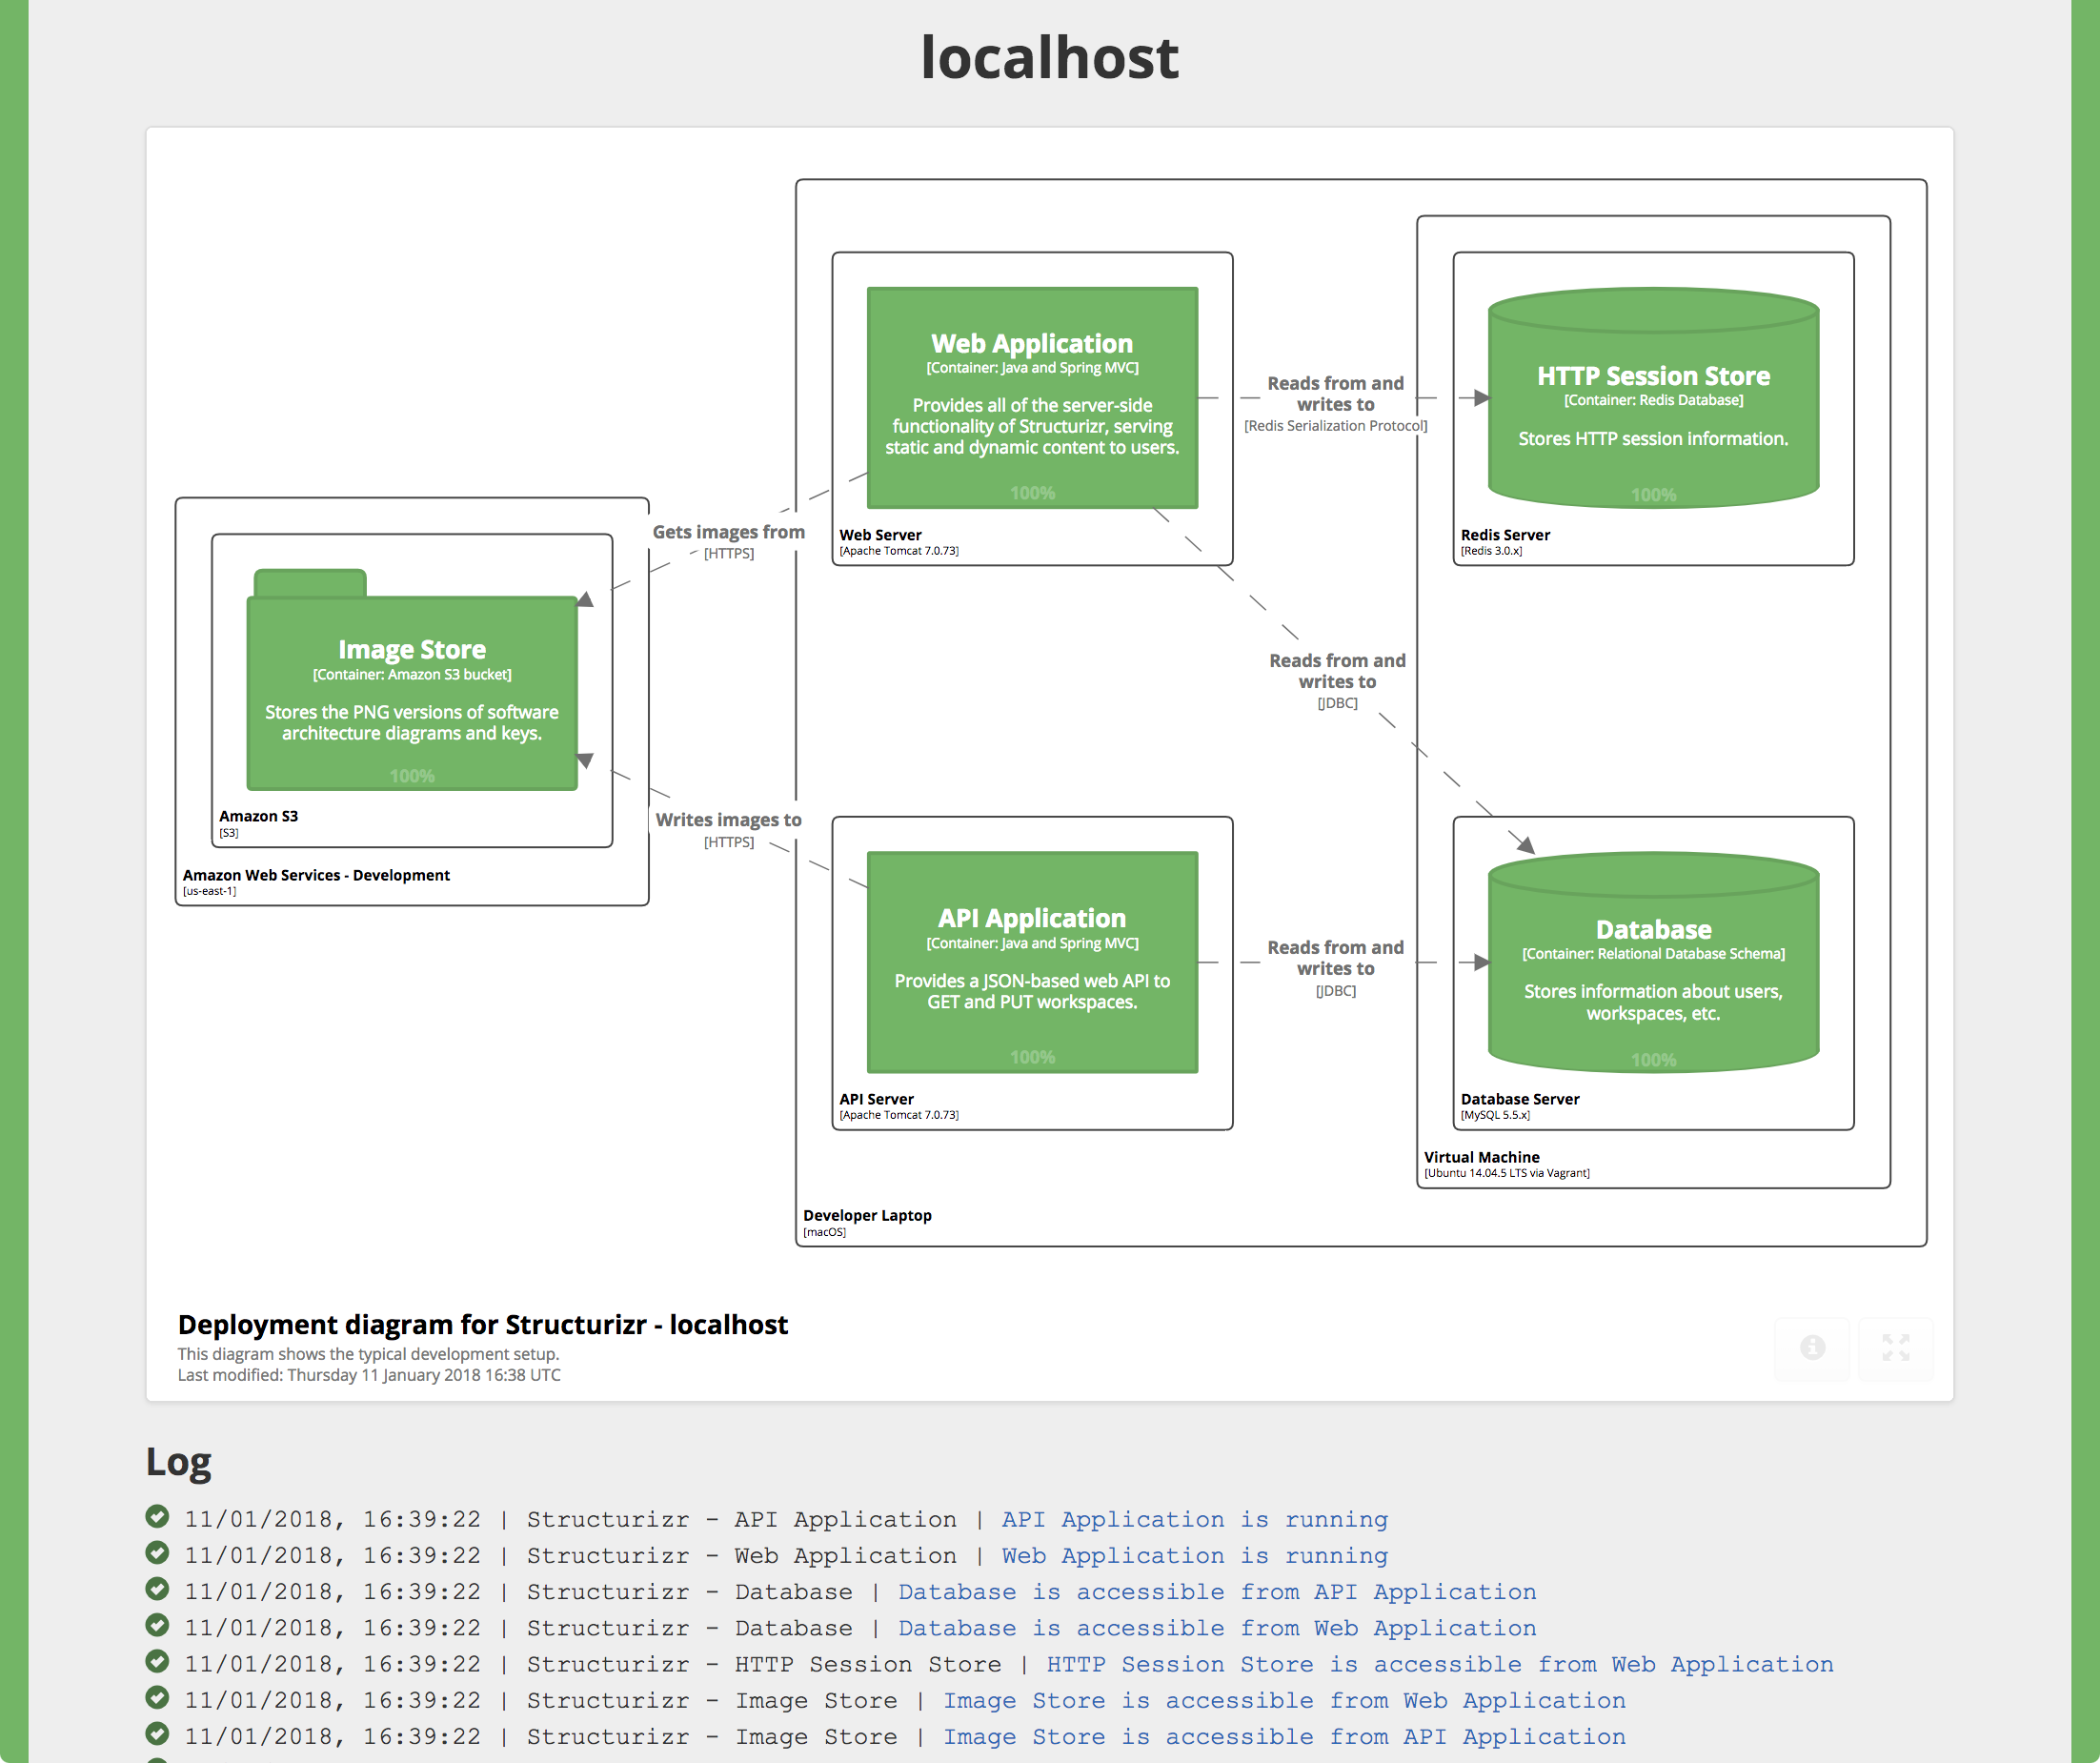2100x1763 pixels.
Task: Click the 100% label inside the Database cylinder
Action: pyautogui.click(x=1653, y=1059)
